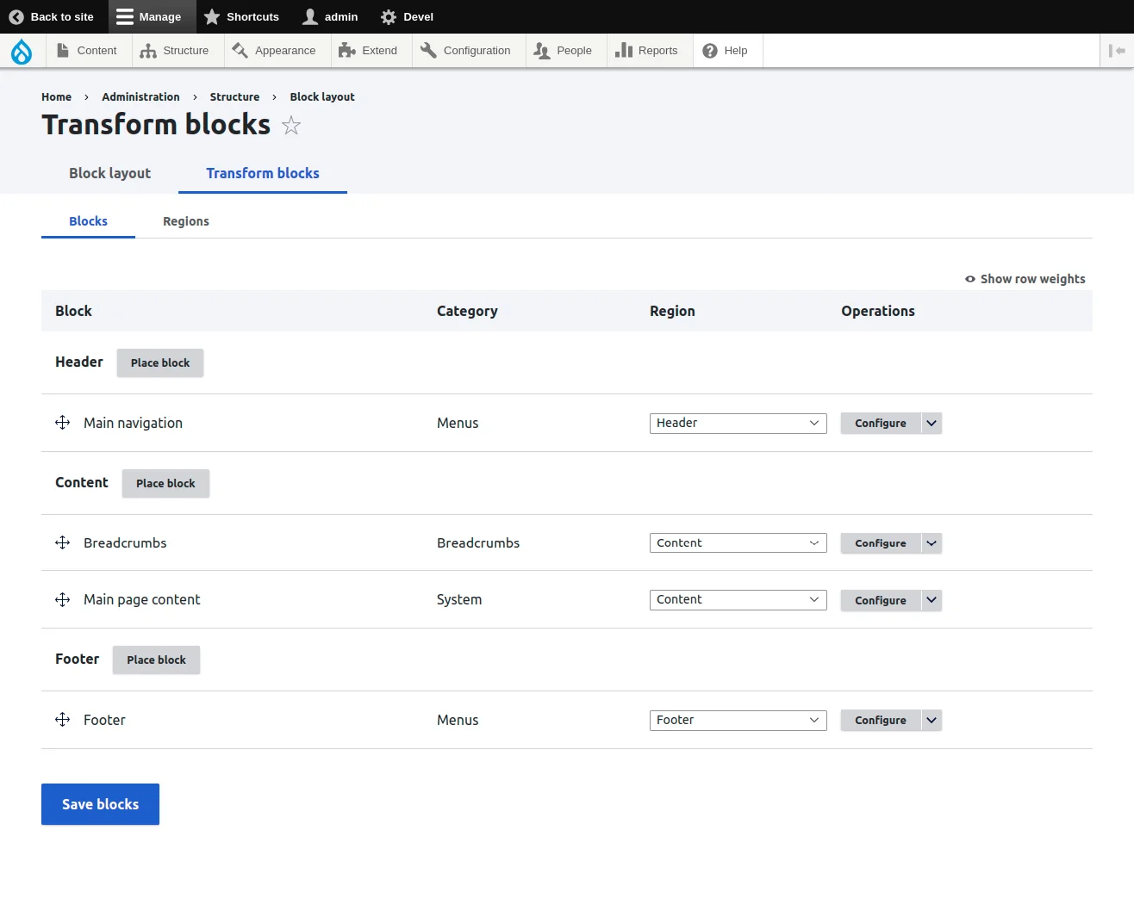
Task: Open Reports via its bar-chart icon
Action: [x=623, y=50]
